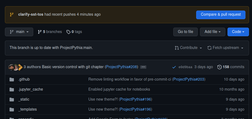Open the Fetch upstream dropdown
This screenshot has height=119, width=252.
[x=225, y=48]
